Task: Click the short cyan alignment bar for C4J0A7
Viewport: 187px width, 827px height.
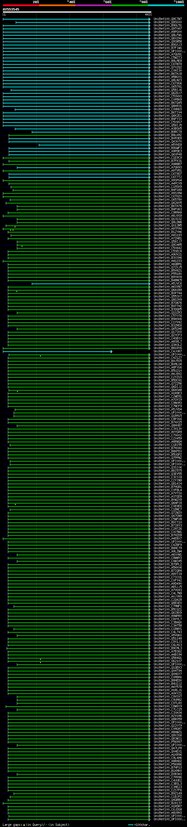Action: point(58,351)
